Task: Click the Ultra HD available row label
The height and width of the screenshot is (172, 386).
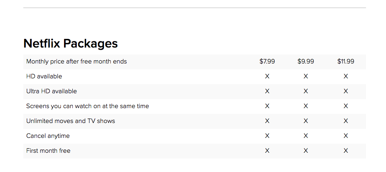Action: pyautogui.click(x=51, y=91)
